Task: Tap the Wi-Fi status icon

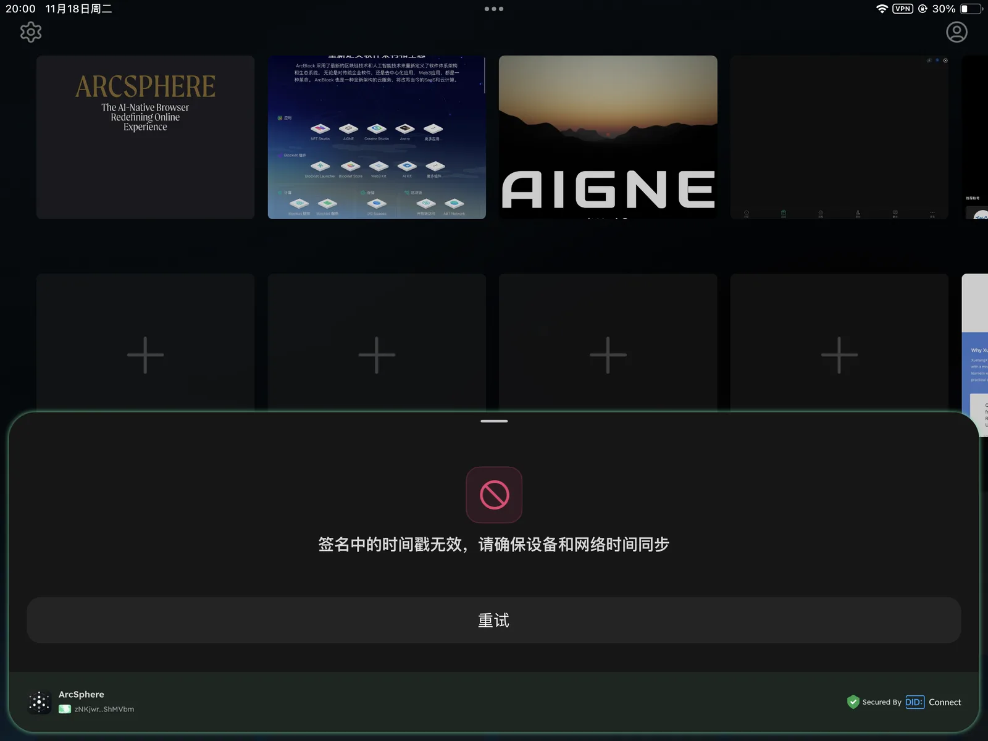Action: pos(882,9)
